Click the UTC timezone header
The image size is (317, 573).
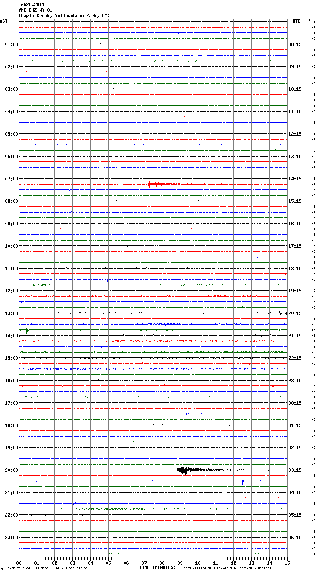click(296, 21)
